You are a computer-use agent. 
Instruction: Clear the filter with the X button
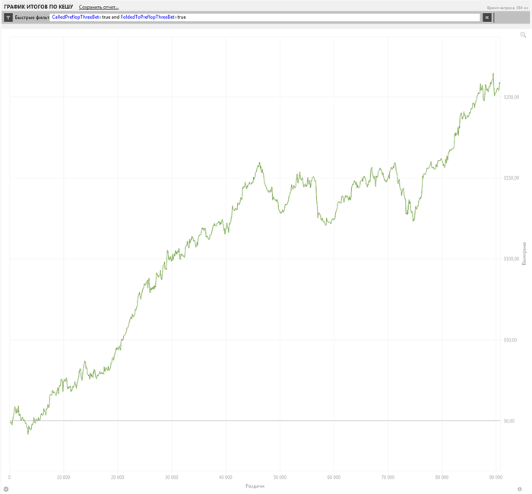(x=487, y=17)
